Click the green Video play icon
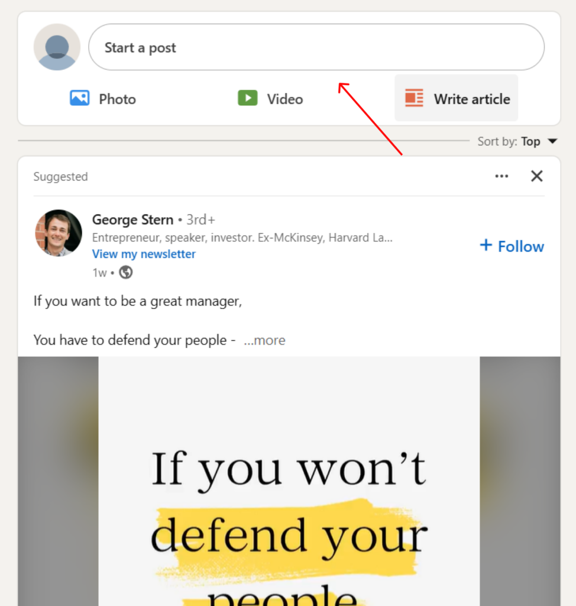Image resolution: width=576 pixels, height=606 pixels. (x=248, y=98)
